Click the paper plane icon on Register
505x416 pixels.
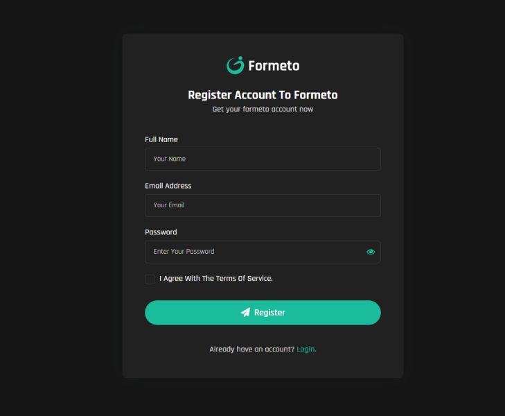click(245, 313)
